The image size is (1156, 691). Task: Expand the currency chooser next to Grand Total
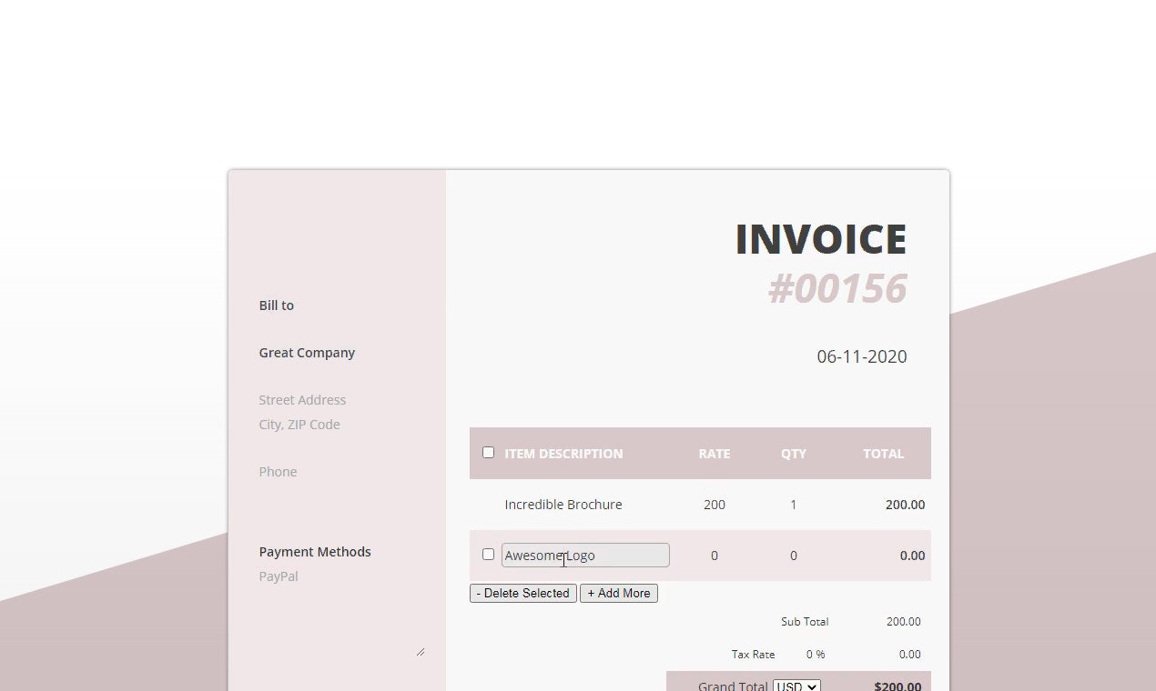tap(795, 686)
